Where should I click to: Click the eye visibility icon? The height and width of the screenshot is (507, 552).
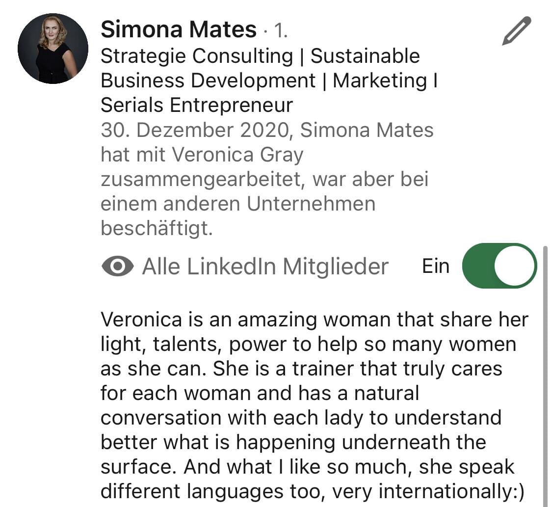[117, 267]
